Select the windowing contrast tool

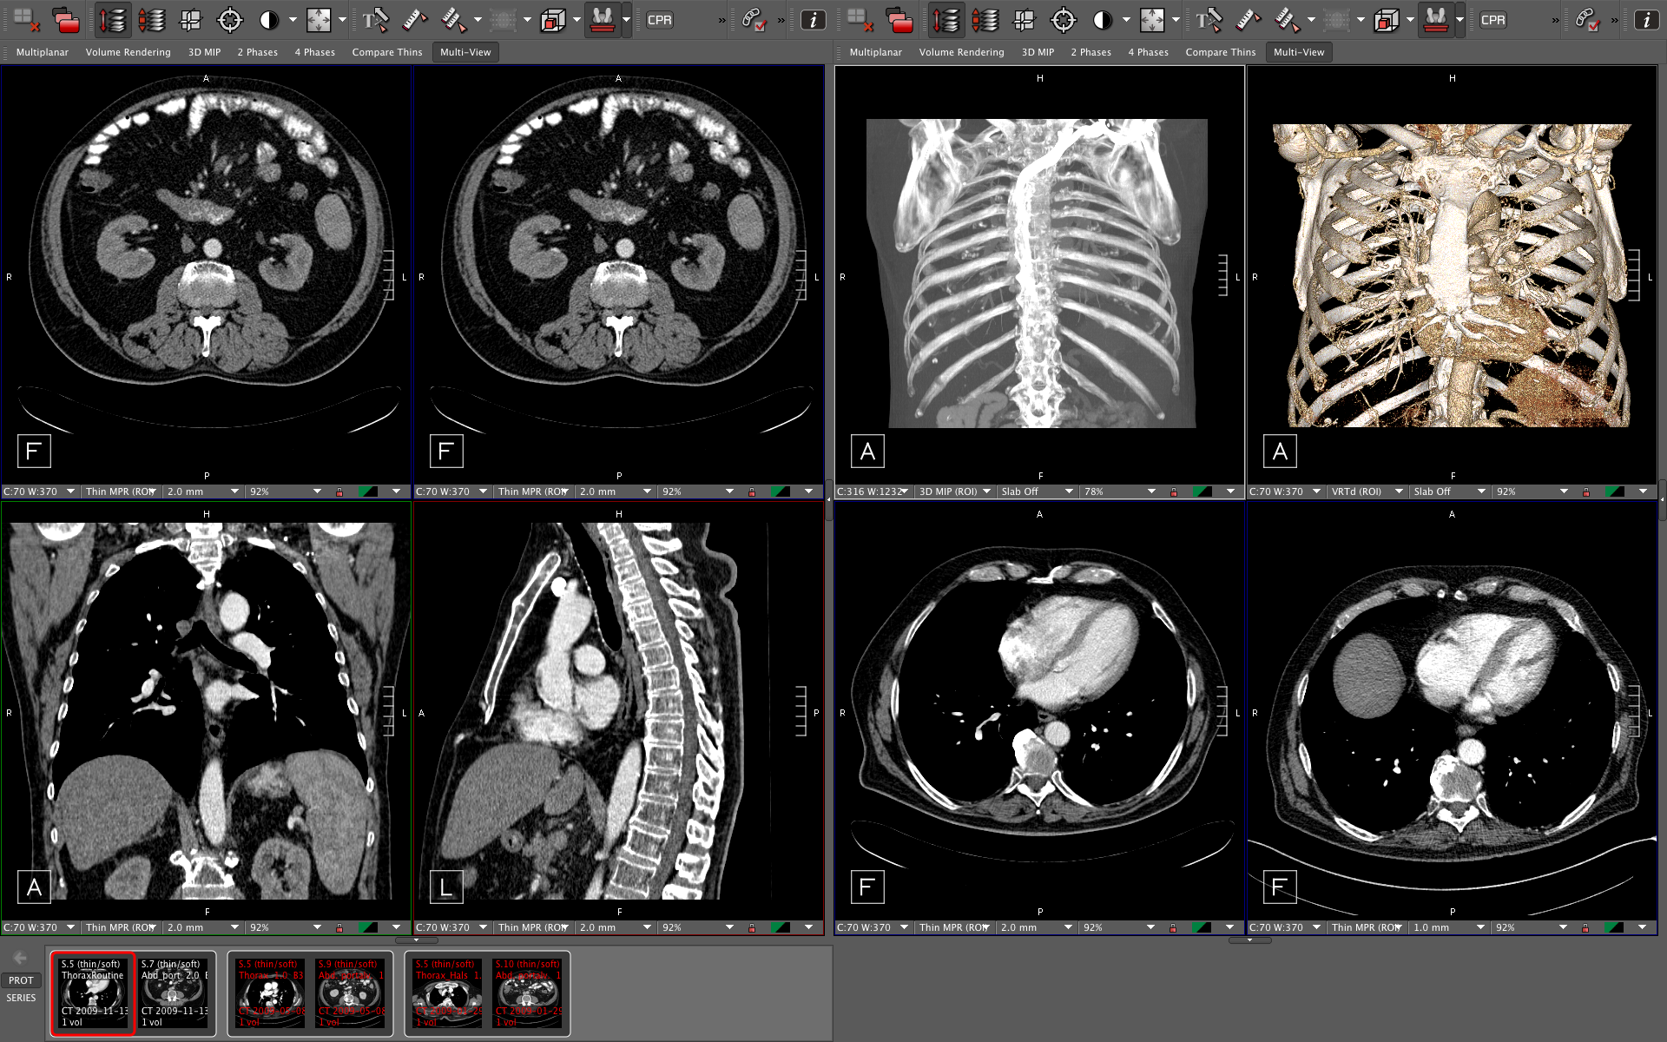pyautogui.click(x=269, y=19)
